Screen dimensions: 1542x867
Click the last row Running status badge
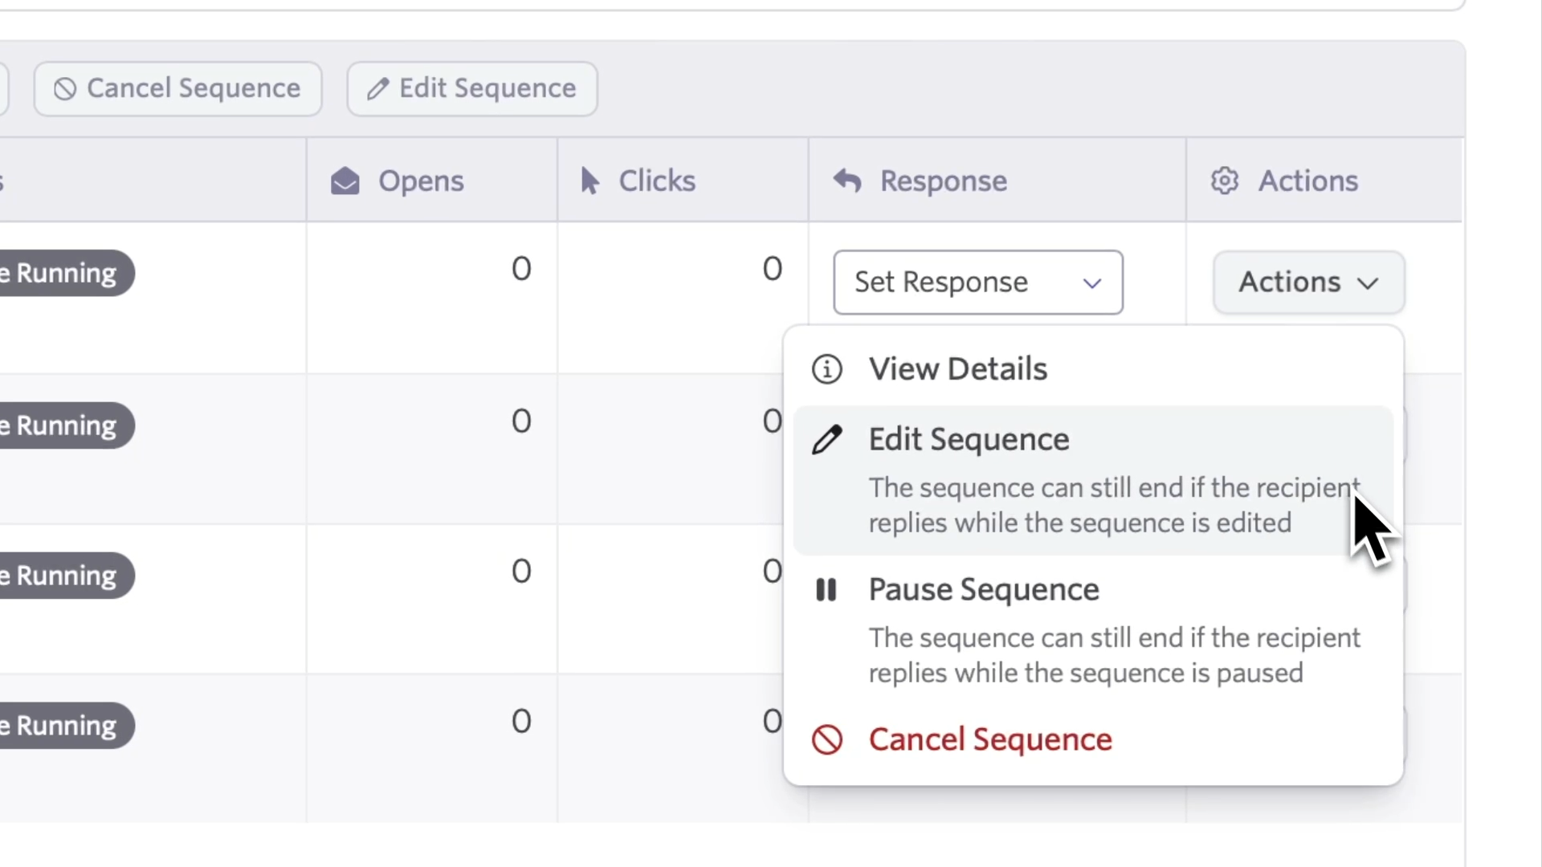pyautogui.click(x=66, y=726)
